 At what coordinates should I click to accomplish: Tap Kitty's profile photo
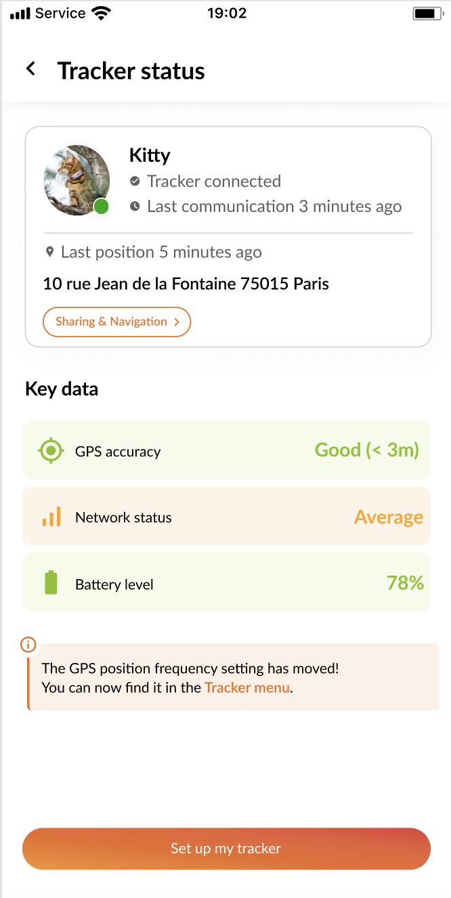point(76,179)
